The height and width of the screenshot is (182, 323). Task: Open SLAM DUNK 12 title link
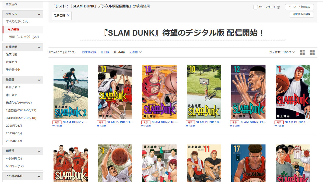pyautogui.click(x=253, y=122)
